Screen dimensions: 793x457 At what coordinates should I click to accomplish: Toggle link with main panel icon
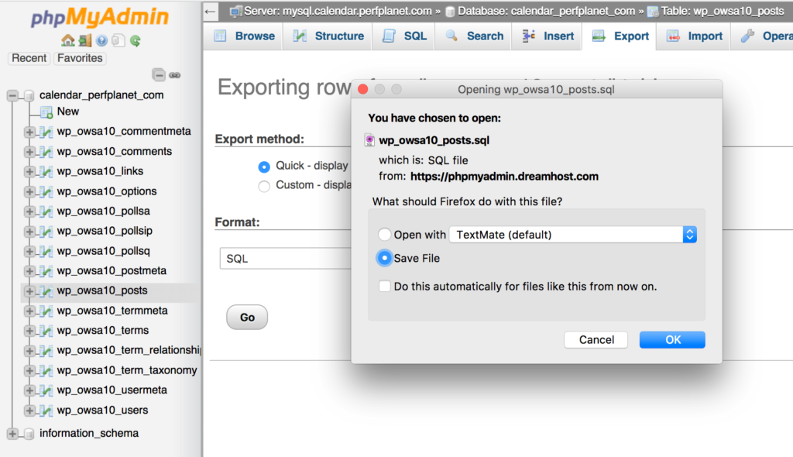(175, 75)
